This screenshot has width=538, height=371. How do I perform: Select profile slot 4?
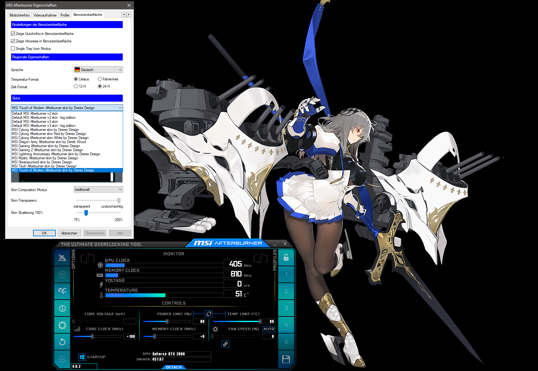tap(286, 325)
